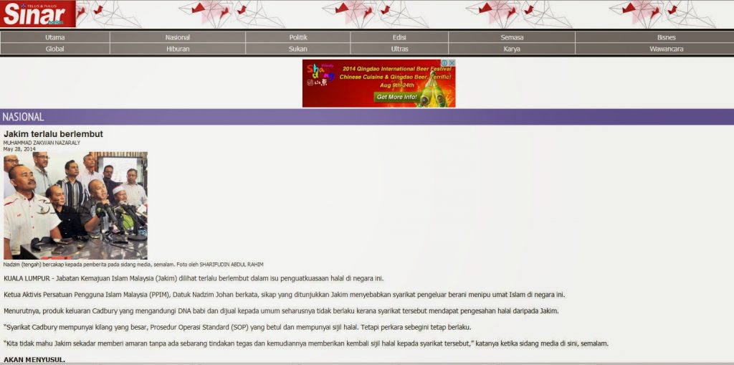Image resolution: width=734 pixels, height=365 pixels.
Task: Open the Bisnes section
Action: (x=666, y=37)
